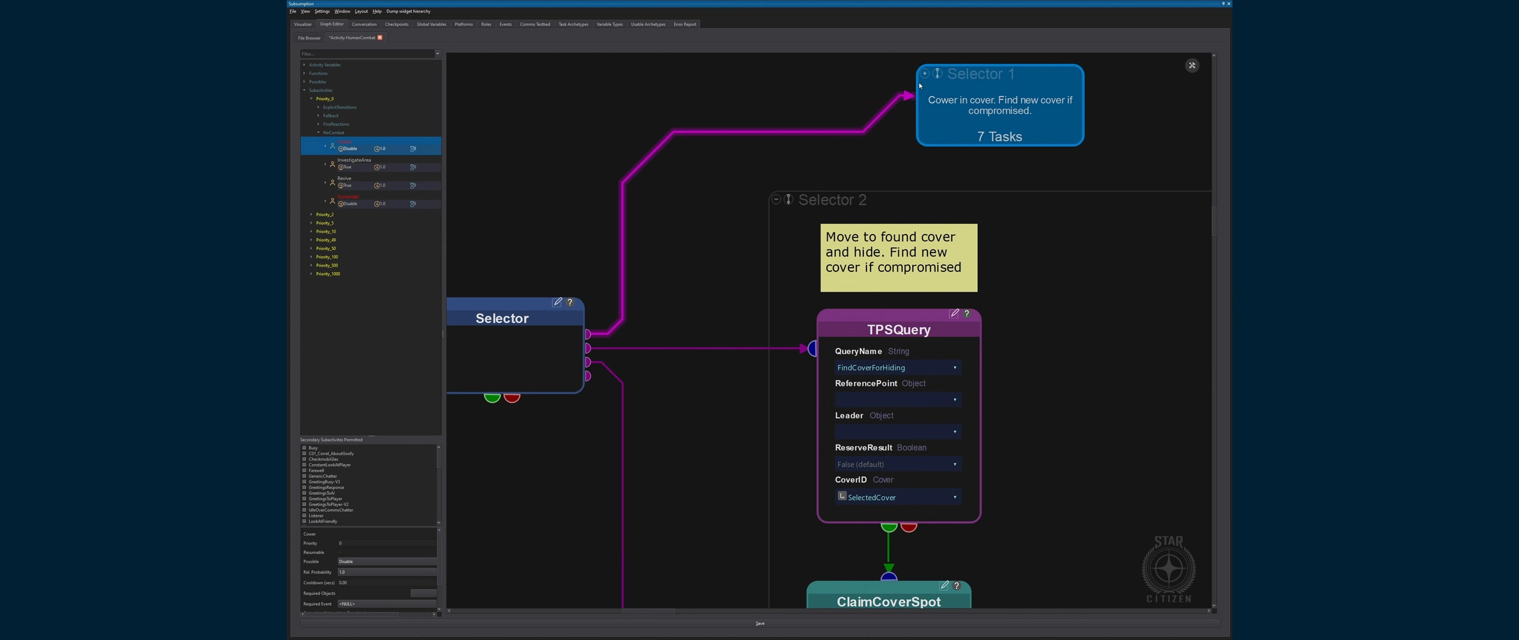Close the Activity HumanCombat tab
Screen dimensions: 1519x640
[x=380, y=38]
